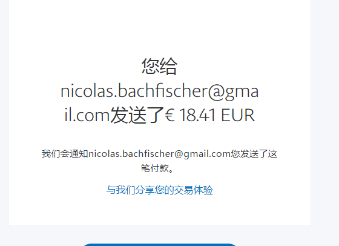The width and height of the screenshot is (339, 246).
Task: Click the 我们会通知 text
Action: point(65,154)
